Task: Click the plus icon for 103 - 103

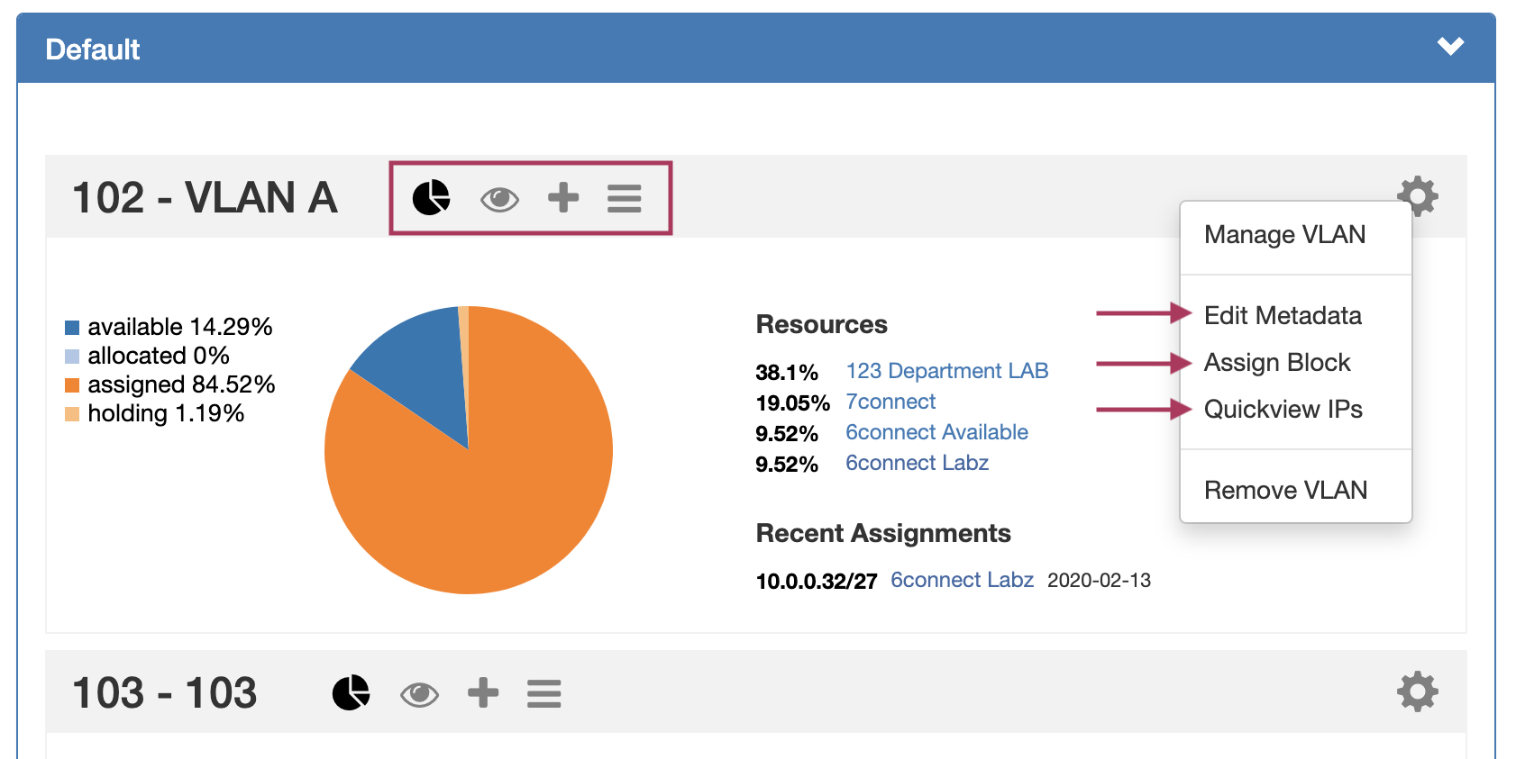Action: coord(483,692)
